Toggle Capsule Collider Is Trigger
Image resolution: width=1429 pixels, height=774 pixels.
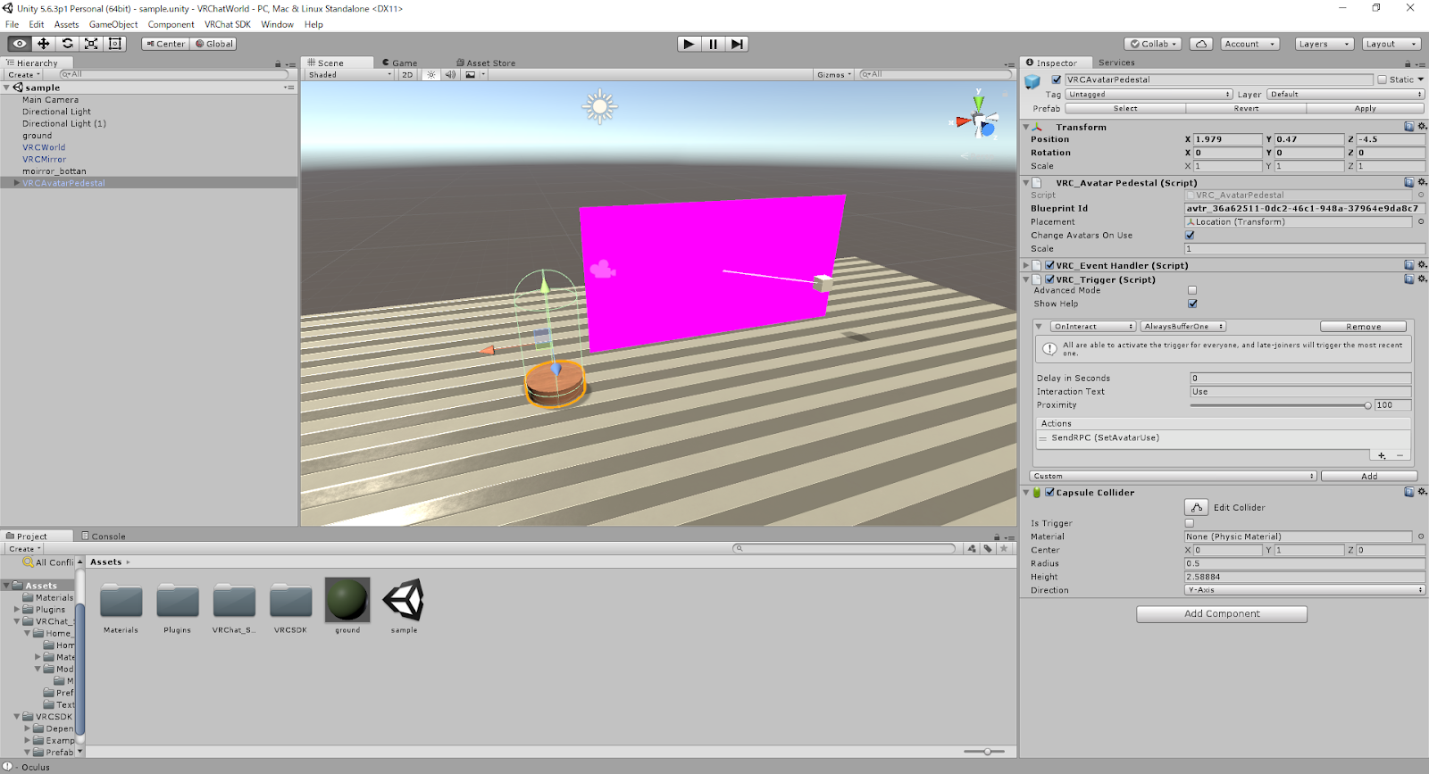click(1190, 523)
